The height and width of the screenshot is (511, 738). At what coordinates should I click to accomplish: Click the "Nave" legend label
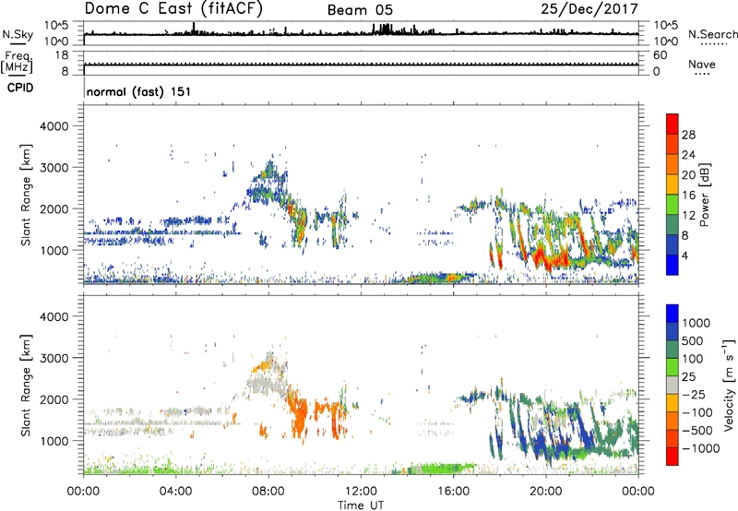pos(702,64)
